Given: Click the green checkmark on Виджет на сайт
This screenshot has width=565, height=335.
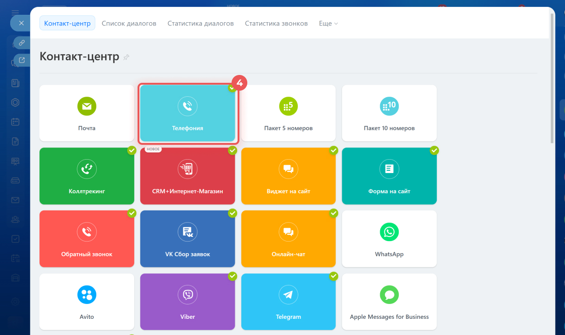Looking at the screenshot, I should click(x=333, y=150).
